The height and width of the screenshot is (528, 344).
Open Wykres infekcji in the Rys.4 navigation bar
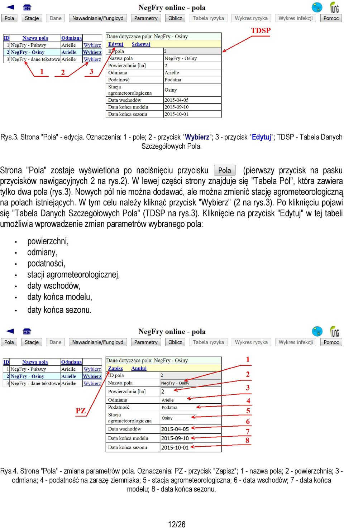296,342
